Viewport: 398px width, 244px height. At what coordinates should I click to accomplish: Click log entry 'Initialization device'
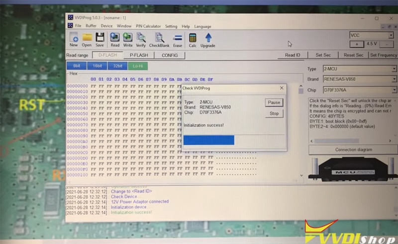[x=129, y=207]
